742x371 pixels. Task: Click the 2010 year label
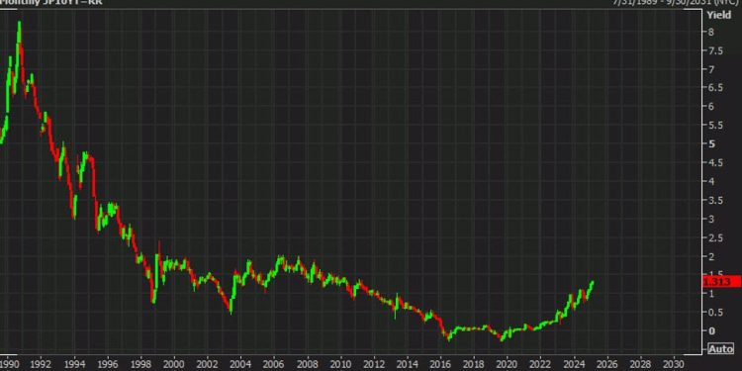coord(340,364)
